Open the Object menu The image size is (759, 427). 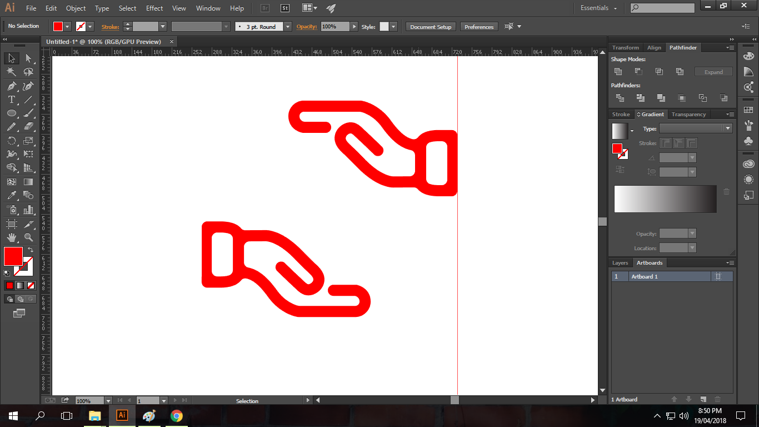76,8
